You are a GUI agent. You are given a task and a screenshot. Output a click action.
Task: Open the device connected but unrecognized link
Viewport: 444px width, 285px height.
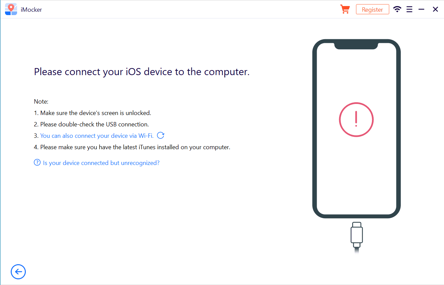coord(101,163)
